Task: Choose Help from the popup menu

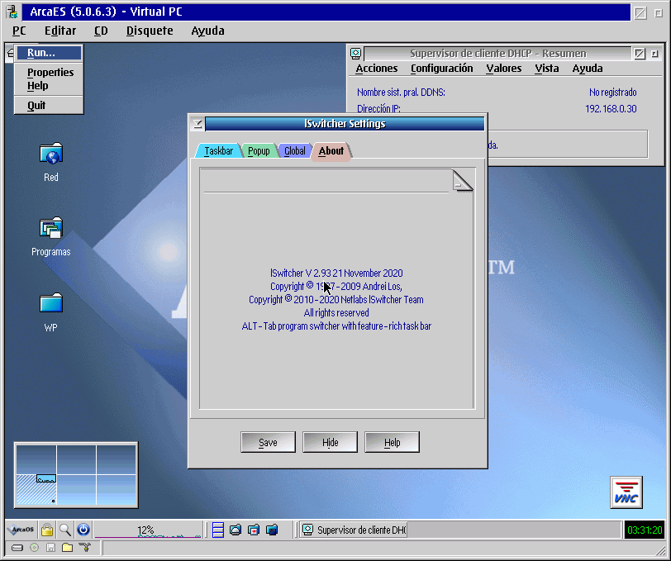Action: (49, 86)
